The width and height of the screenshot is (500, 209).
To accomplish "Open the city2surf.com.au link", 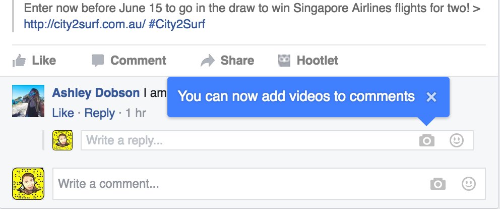I will click(85, 24).
